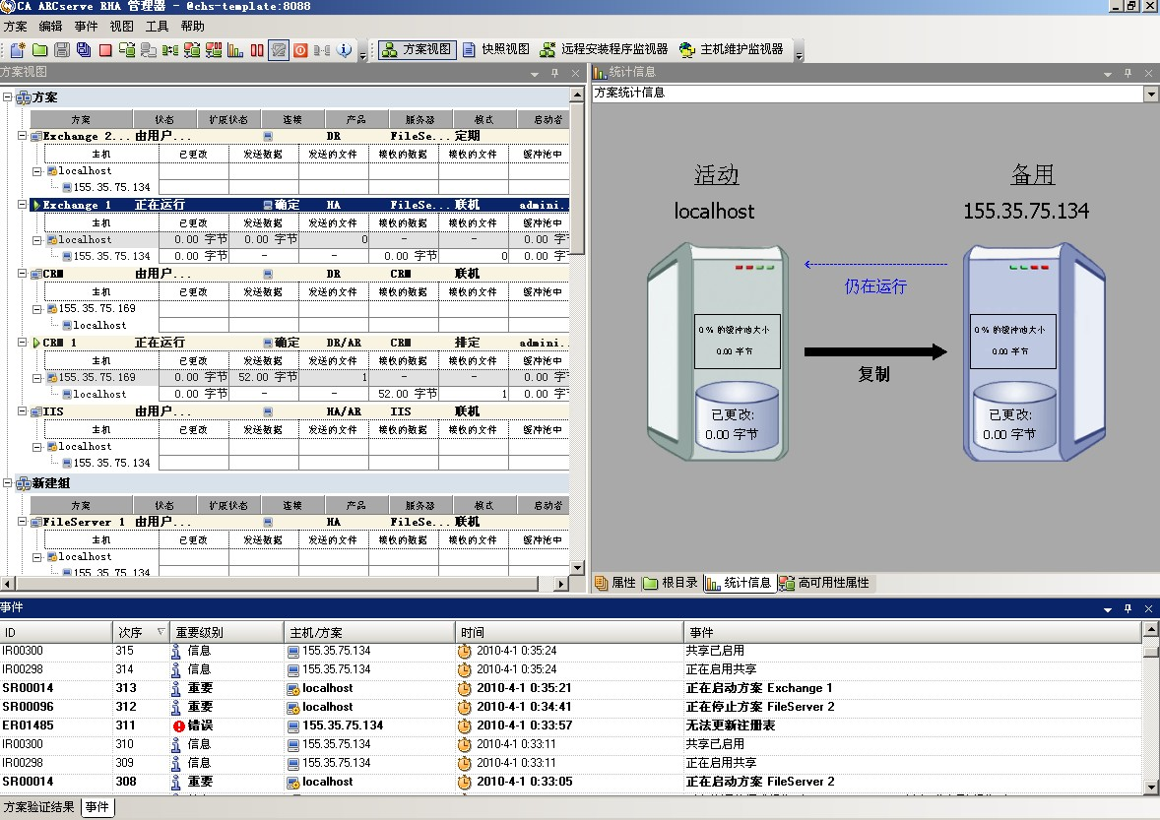Click the help balloon info icon
The height and width of the screenshot is (820, 1160).
tap(343, 49)
